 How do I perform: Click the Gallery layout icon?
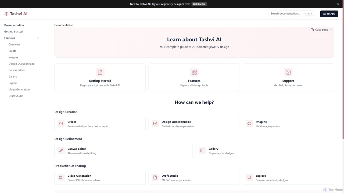[202, 151]
